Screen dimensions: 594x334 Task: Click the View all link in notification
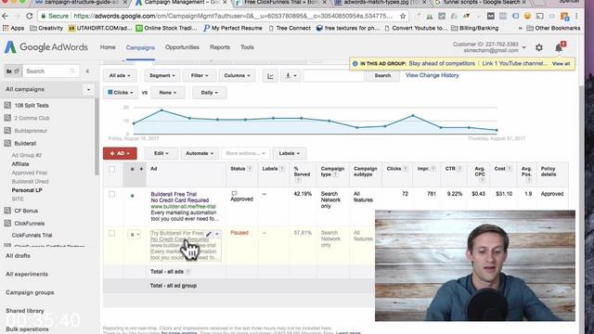point(561,64)
